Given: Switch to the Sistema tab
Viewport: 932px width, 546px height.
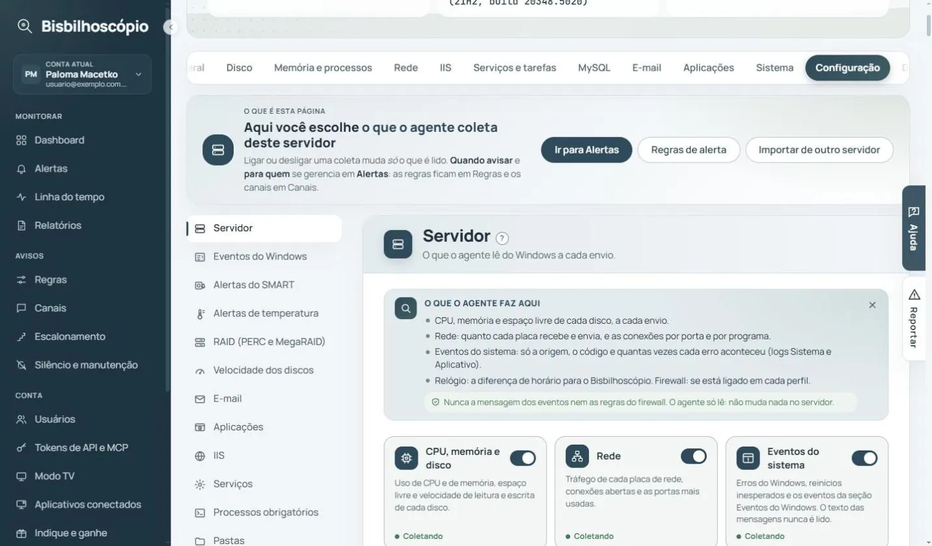Looking at the screenshot, I should click(774, 68).
